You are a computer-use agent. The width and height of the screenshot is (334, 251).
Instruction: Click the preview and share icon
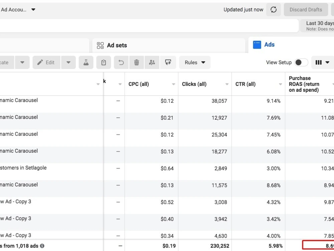pyautogui.click(x=168, y=63)
